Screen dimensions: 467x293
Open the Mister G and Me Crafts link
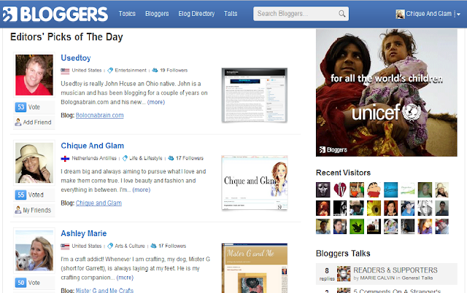[104, 290]
